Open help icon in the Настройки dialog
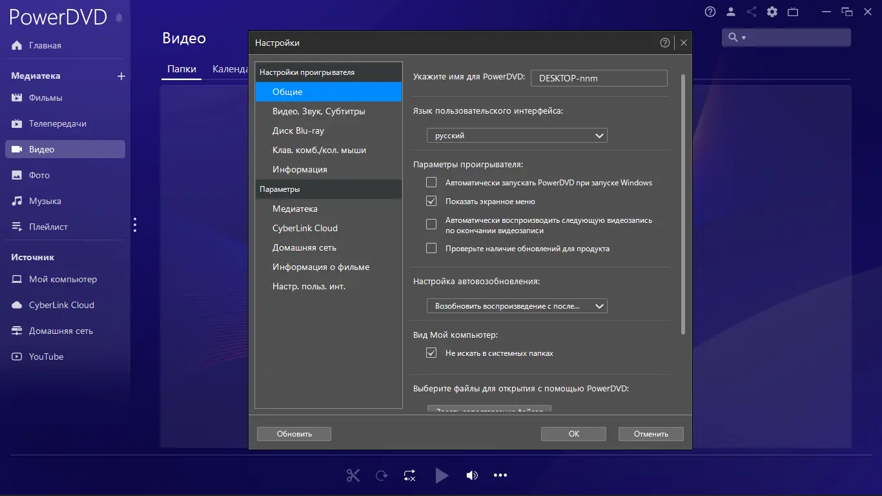The height and width of the screenshot is (496, 882). (x=665, y=43)
